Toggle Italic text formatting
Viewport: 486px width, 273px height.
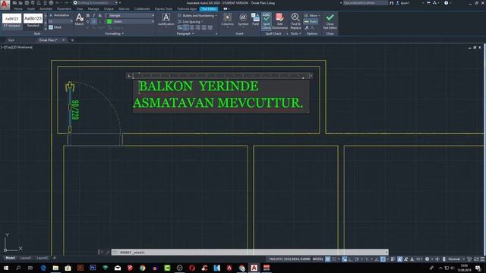pos(94,15)
